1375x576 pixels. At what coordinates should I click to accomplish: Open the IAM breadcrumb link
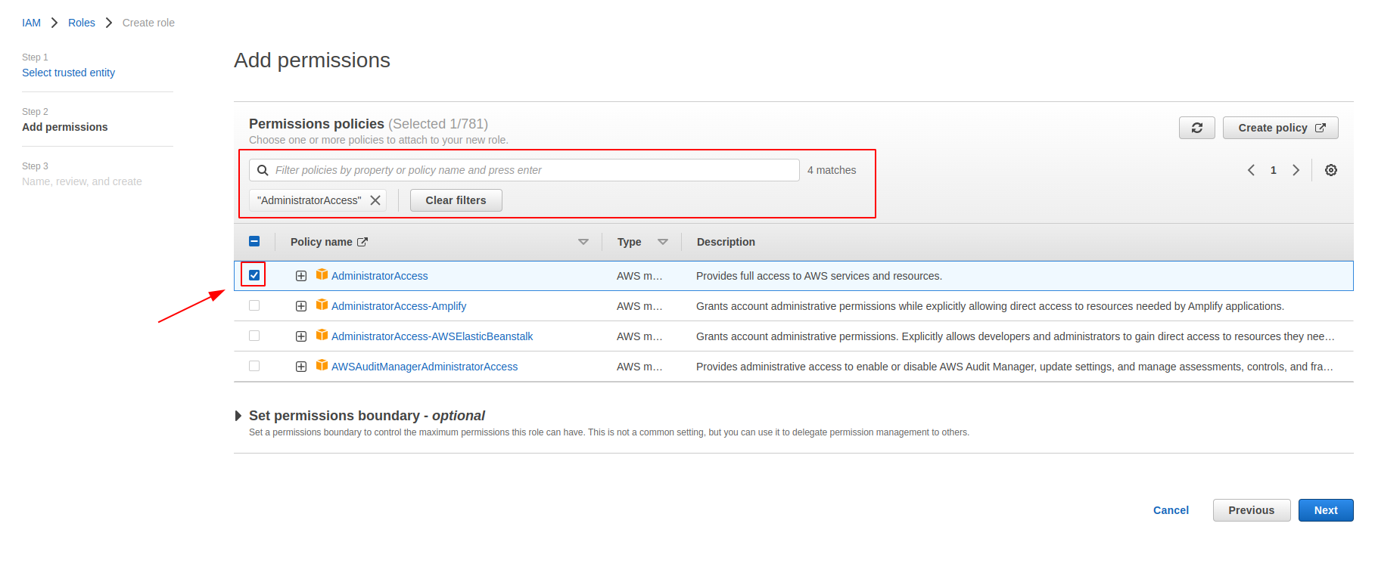click(x=31, y=23)
